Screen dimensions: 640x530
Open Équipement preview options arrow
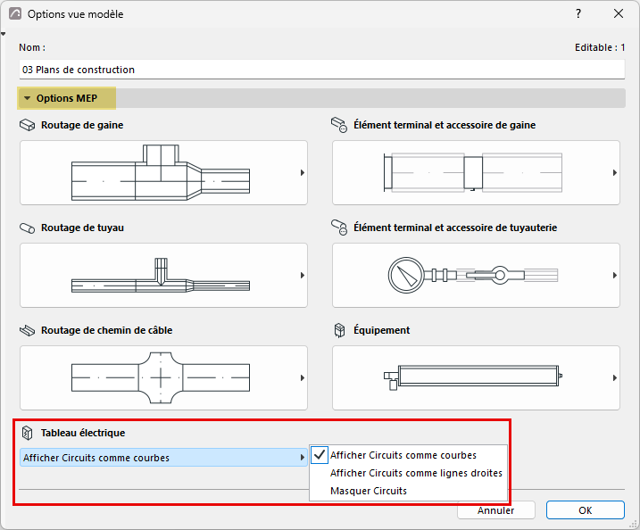click(x=615, y=377)
